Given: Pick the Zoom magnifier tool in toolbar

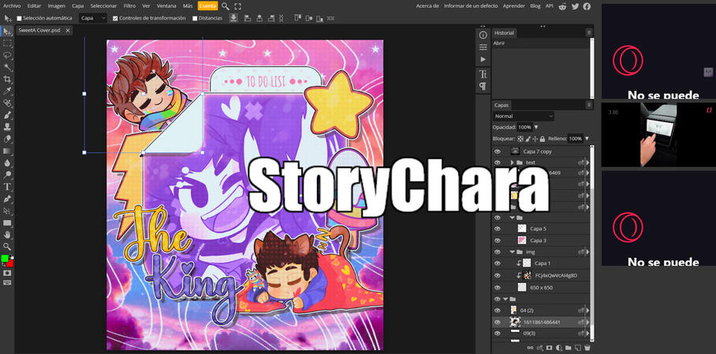Looking at the screenshot, I should pyautogui.click(x=7, y=246).
